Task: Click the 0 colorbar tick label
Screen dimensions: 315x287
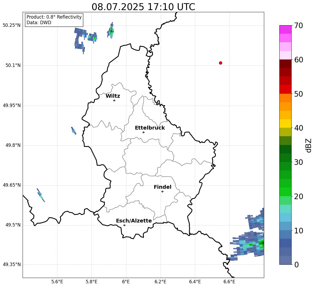Action: pos(296,264)
